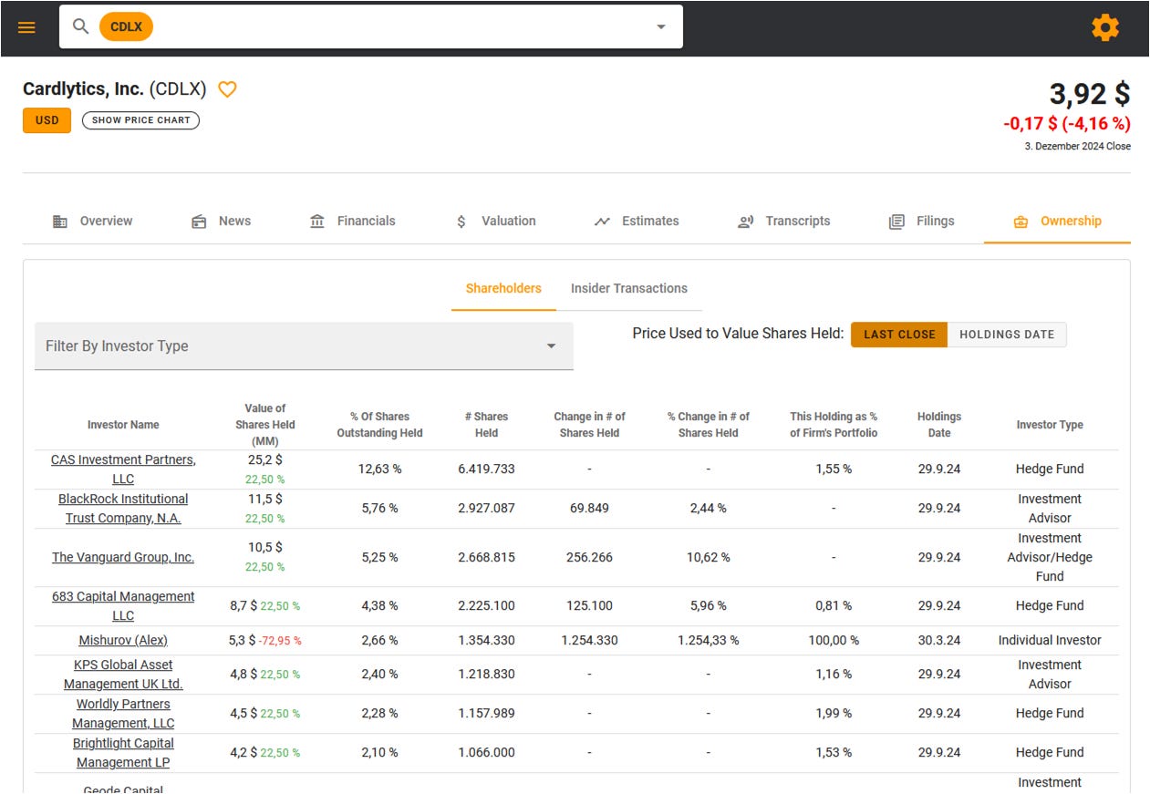Click the Estimates chart-line icon
Image resolution: width=1150 pixels, height=794 pixels.
pos(602,222)
